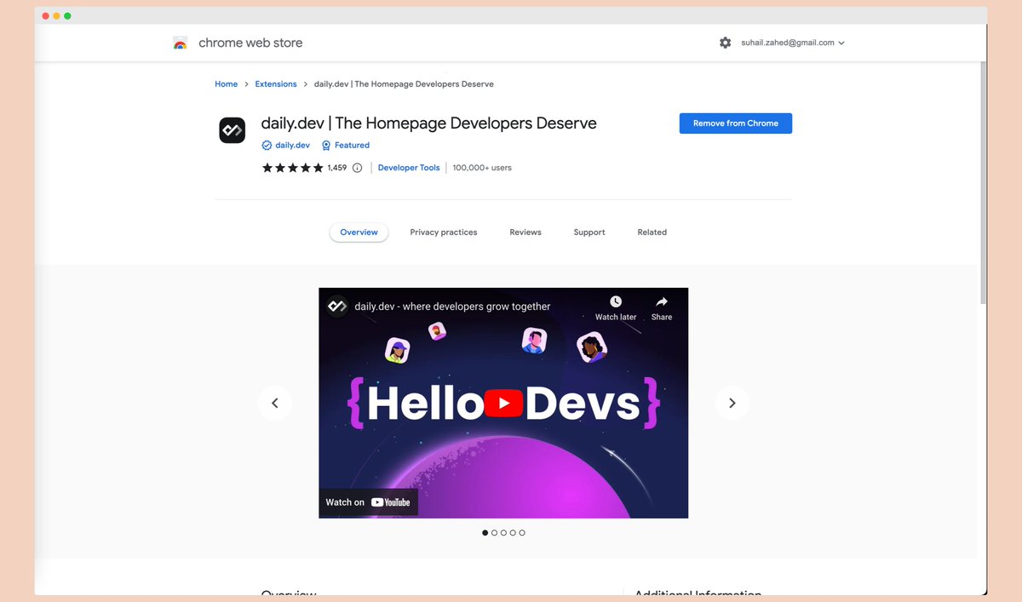1022x602 pixels.
Task: Open the daily.dev publisher link
Action: click(292, 146)
